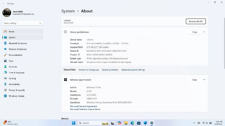Open Windows Update settings
The image size is (225, 126).
23,96
